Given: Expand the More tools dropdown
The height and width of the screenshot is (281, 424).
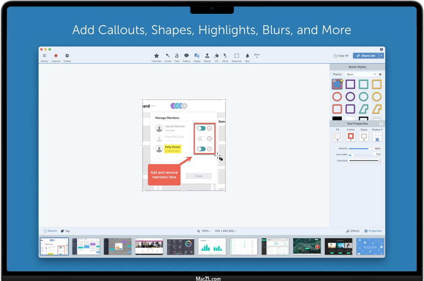Looking at the screenshot, I should 256,56.
